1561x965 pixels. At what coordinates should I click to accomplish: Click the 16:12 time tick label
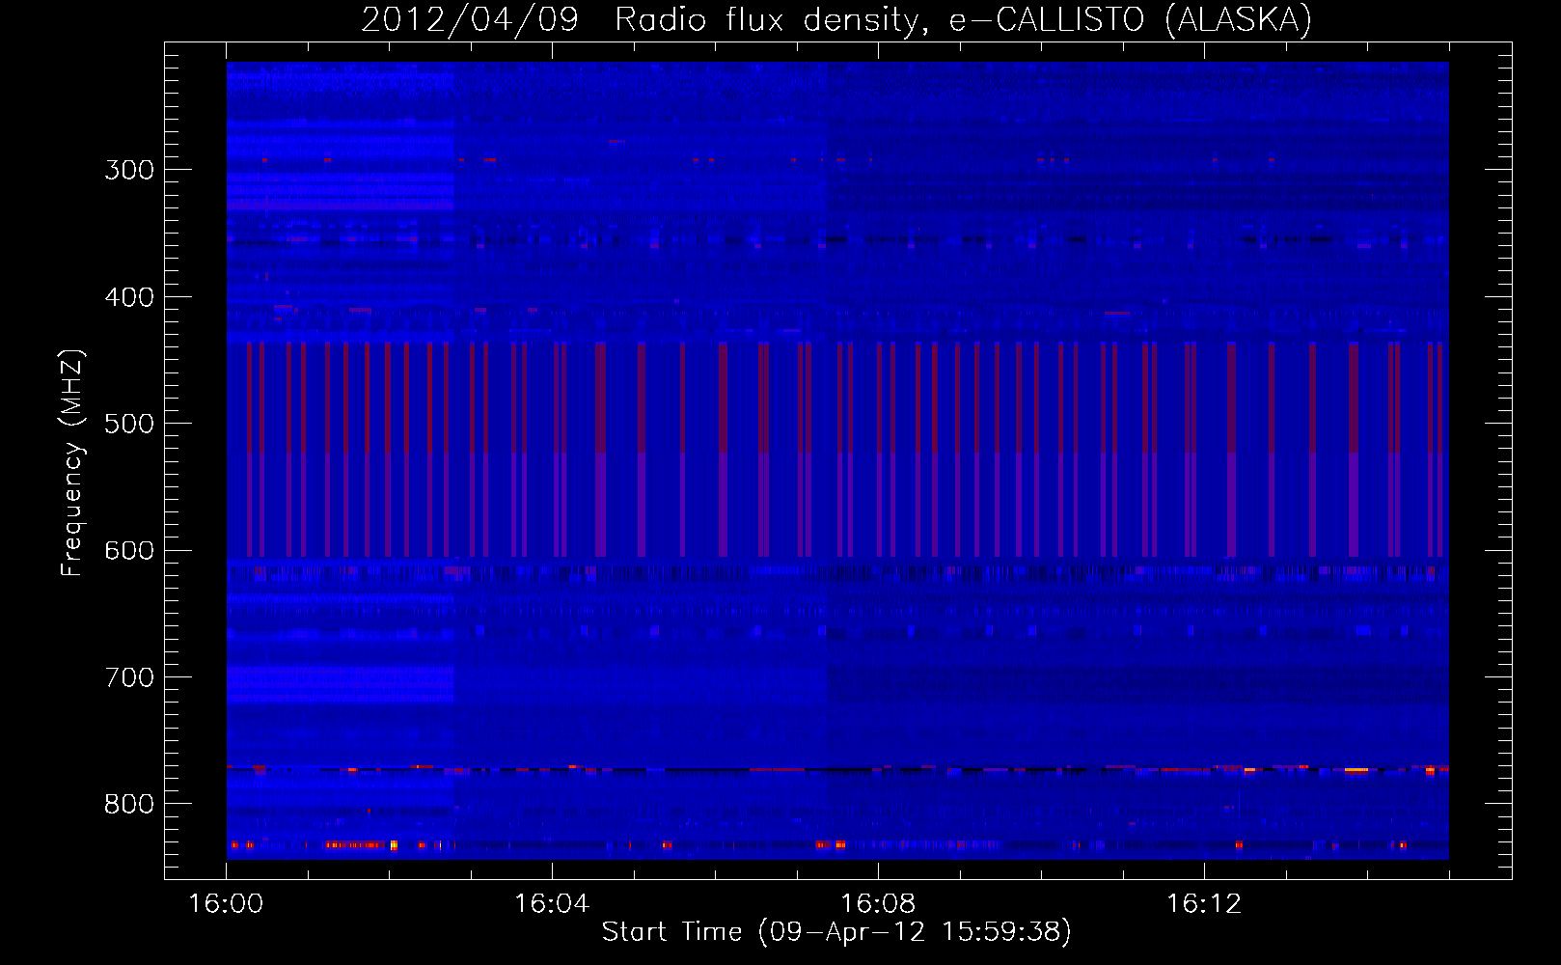coord(1204,904)
